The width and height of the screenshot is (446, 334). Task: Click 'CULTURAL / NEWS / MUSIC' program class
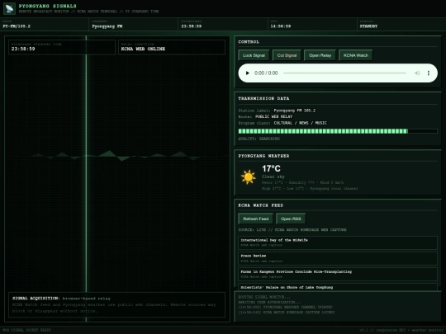tap(300, 123)
